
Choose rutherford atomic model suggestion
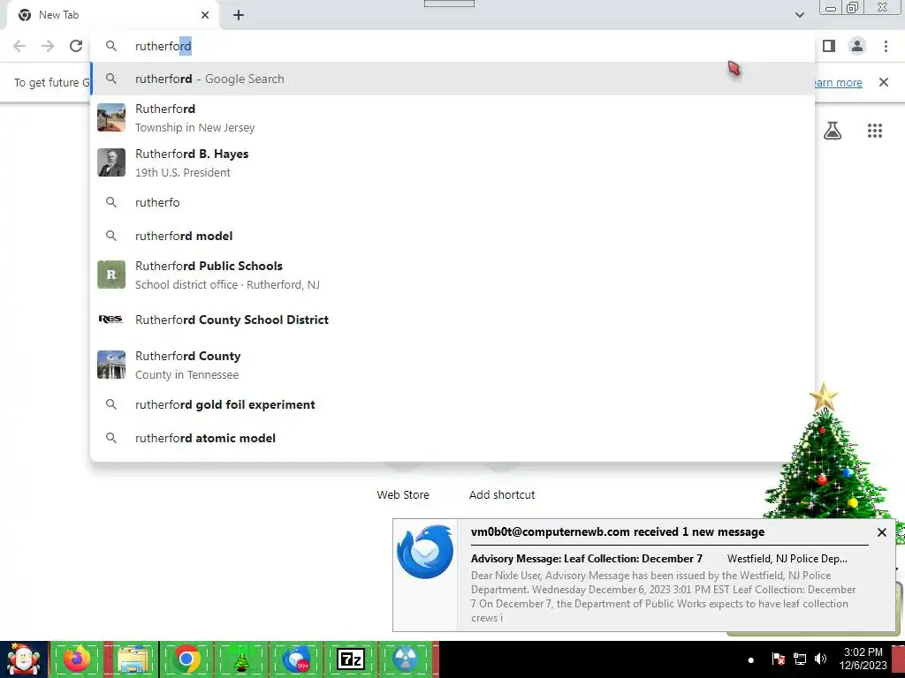click(453, 438)
